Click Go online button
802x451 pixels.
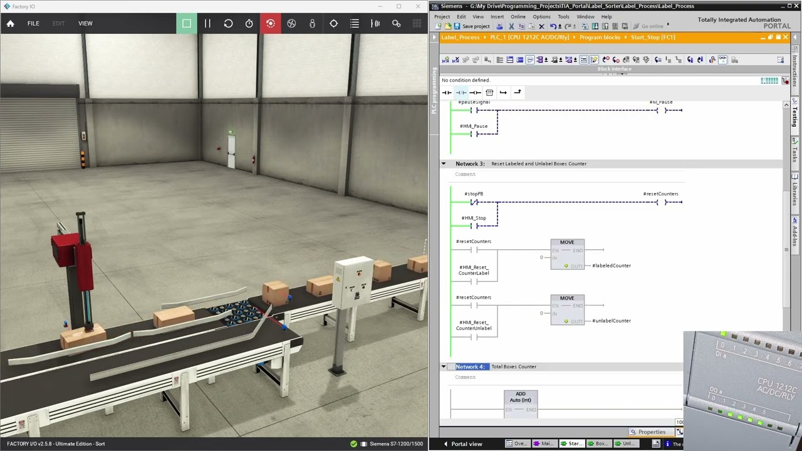(648, 26)
